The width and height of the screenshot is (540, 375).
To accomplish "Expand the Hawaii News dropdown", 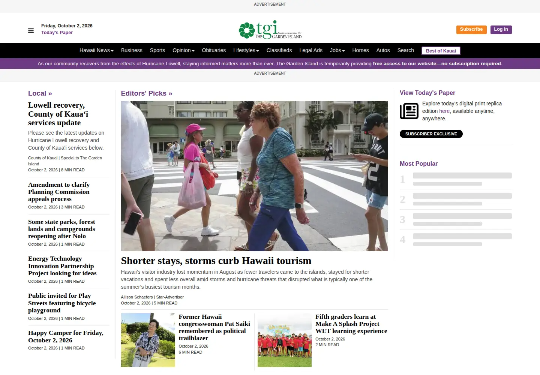I will point(96,50).
